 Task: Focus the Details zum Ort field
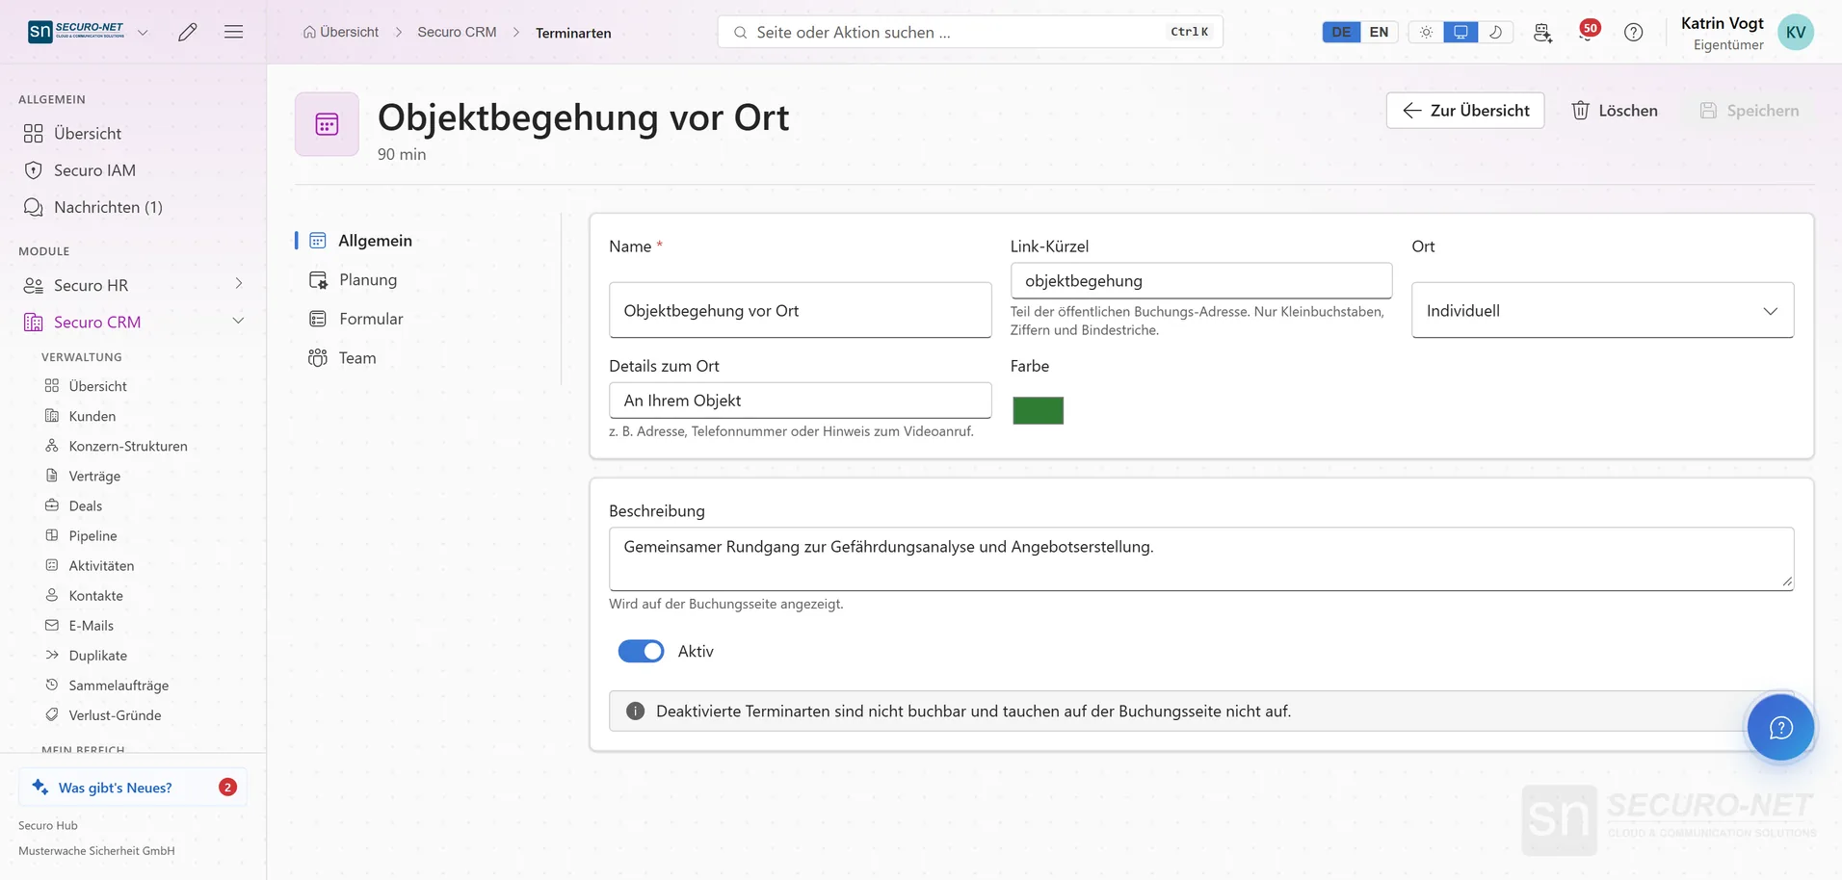800,401
